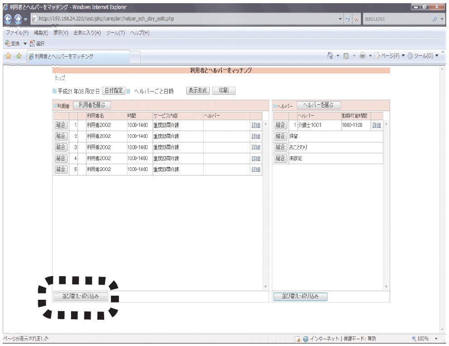Open the 100% zoom level dropdown
This screenshot has width=449, height=346.
tap(436, 339)
